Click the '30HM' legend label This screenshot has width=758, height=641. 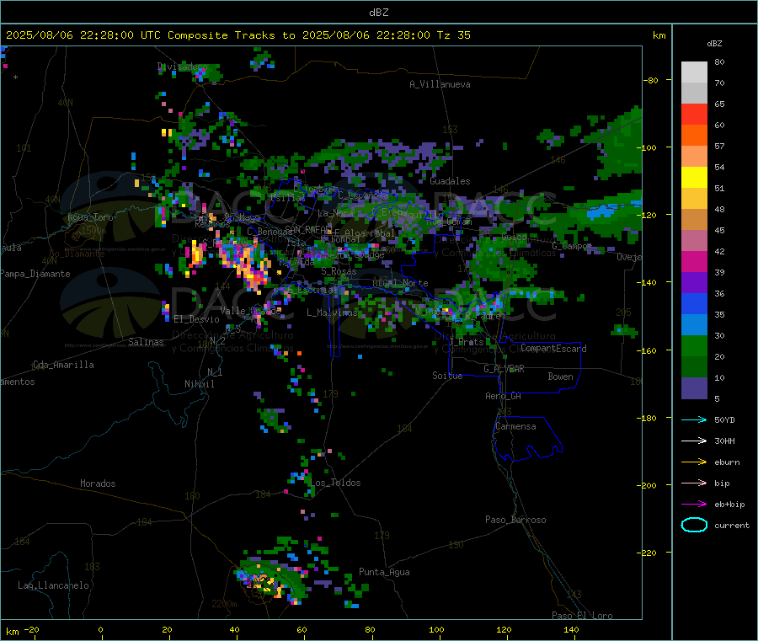tap(724, 441)
